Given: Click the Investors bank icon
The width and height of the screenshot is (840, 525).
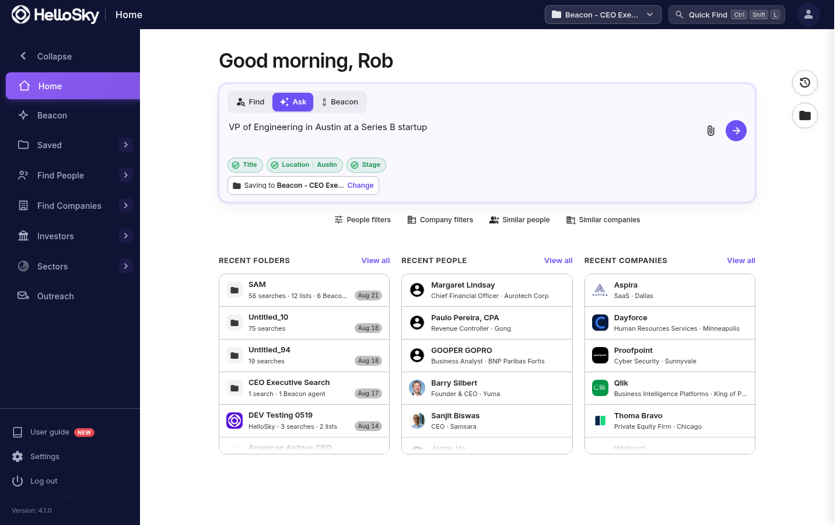Looking at the screenshot, I should tap(23, 236).
